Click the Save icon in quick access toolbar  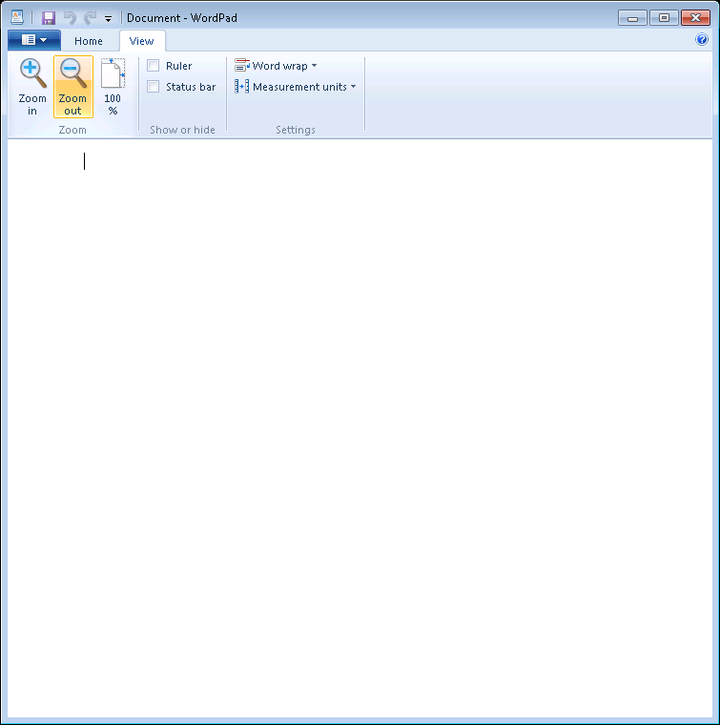click(x=49, y=18)
